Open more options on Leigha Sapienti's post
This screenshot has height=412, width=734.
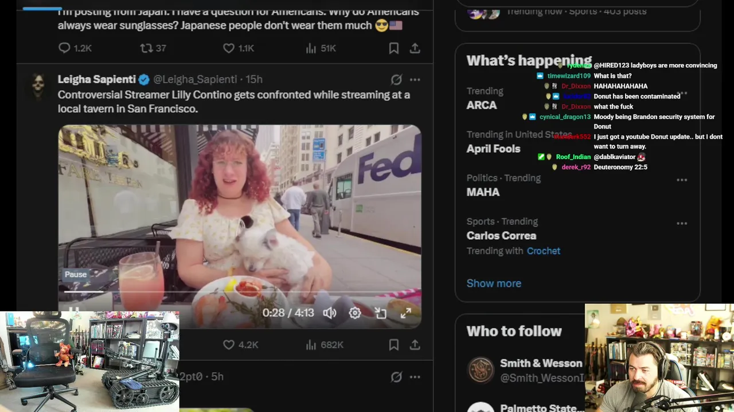click(415, 80)
